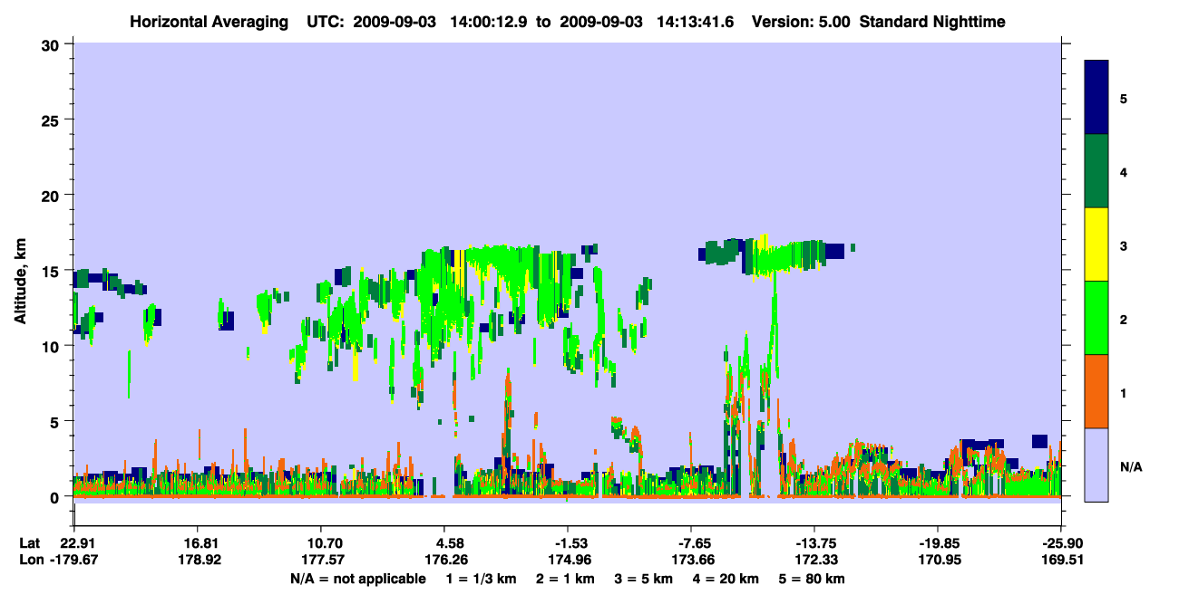Click longitude value '176.26'
Screen dimensions: 1179x604
[444, 560]
